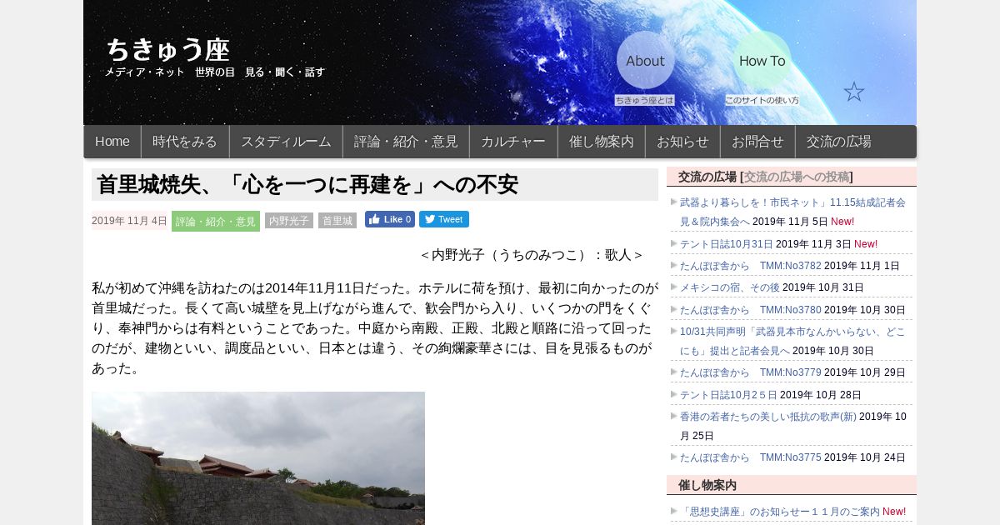The height and width of the screenshot is (525, 1000).
Task: Open the 評論・紹介・意見 menu item
Action: coord(406,142)
